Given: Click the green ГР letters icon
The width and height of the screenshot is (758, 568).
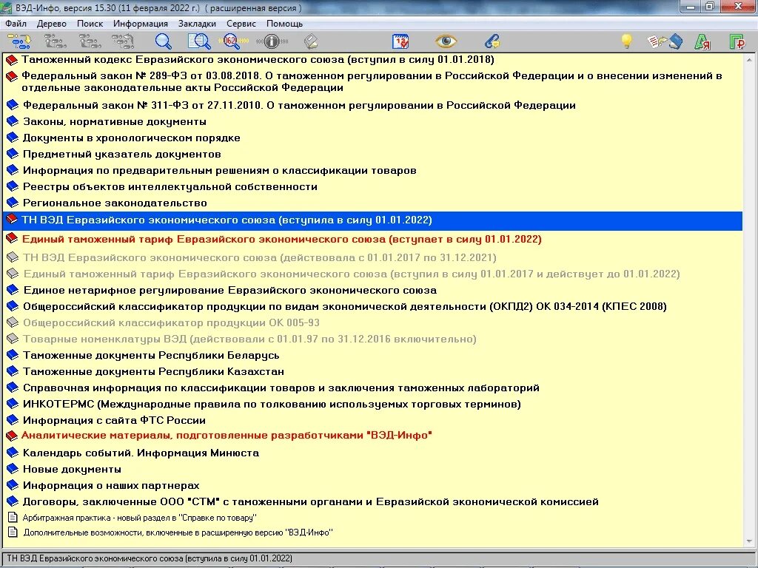Looking at the screenshot, I should [737, 42].
